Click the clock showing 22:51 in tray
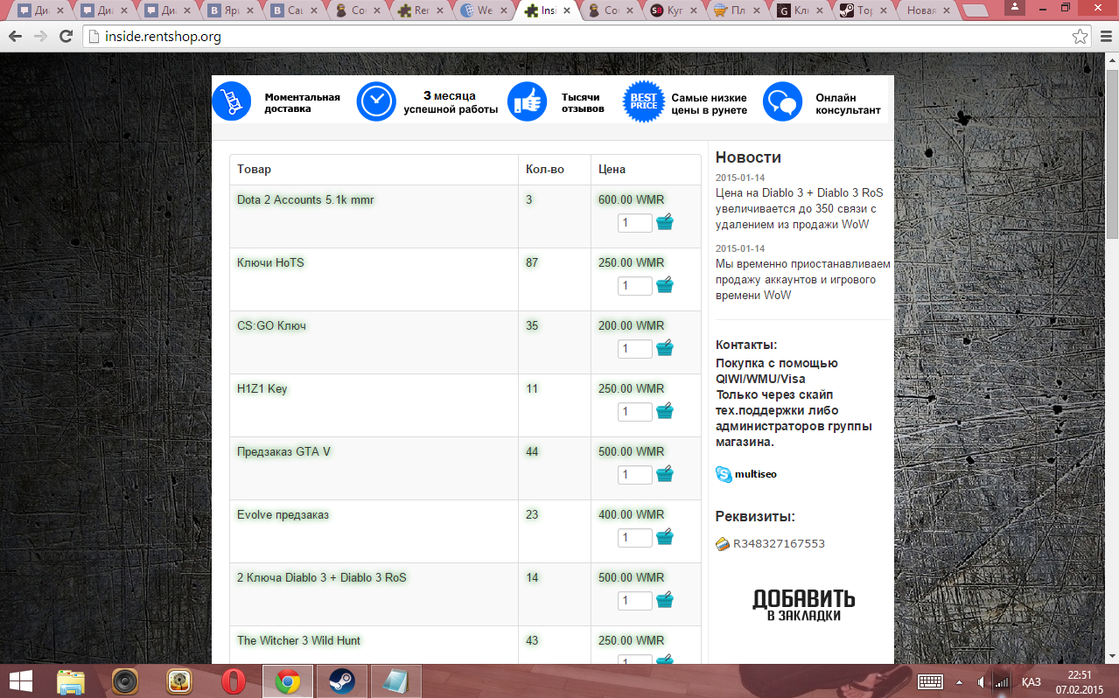This screenshot has height=698, width=1119. pos(1081,674)
